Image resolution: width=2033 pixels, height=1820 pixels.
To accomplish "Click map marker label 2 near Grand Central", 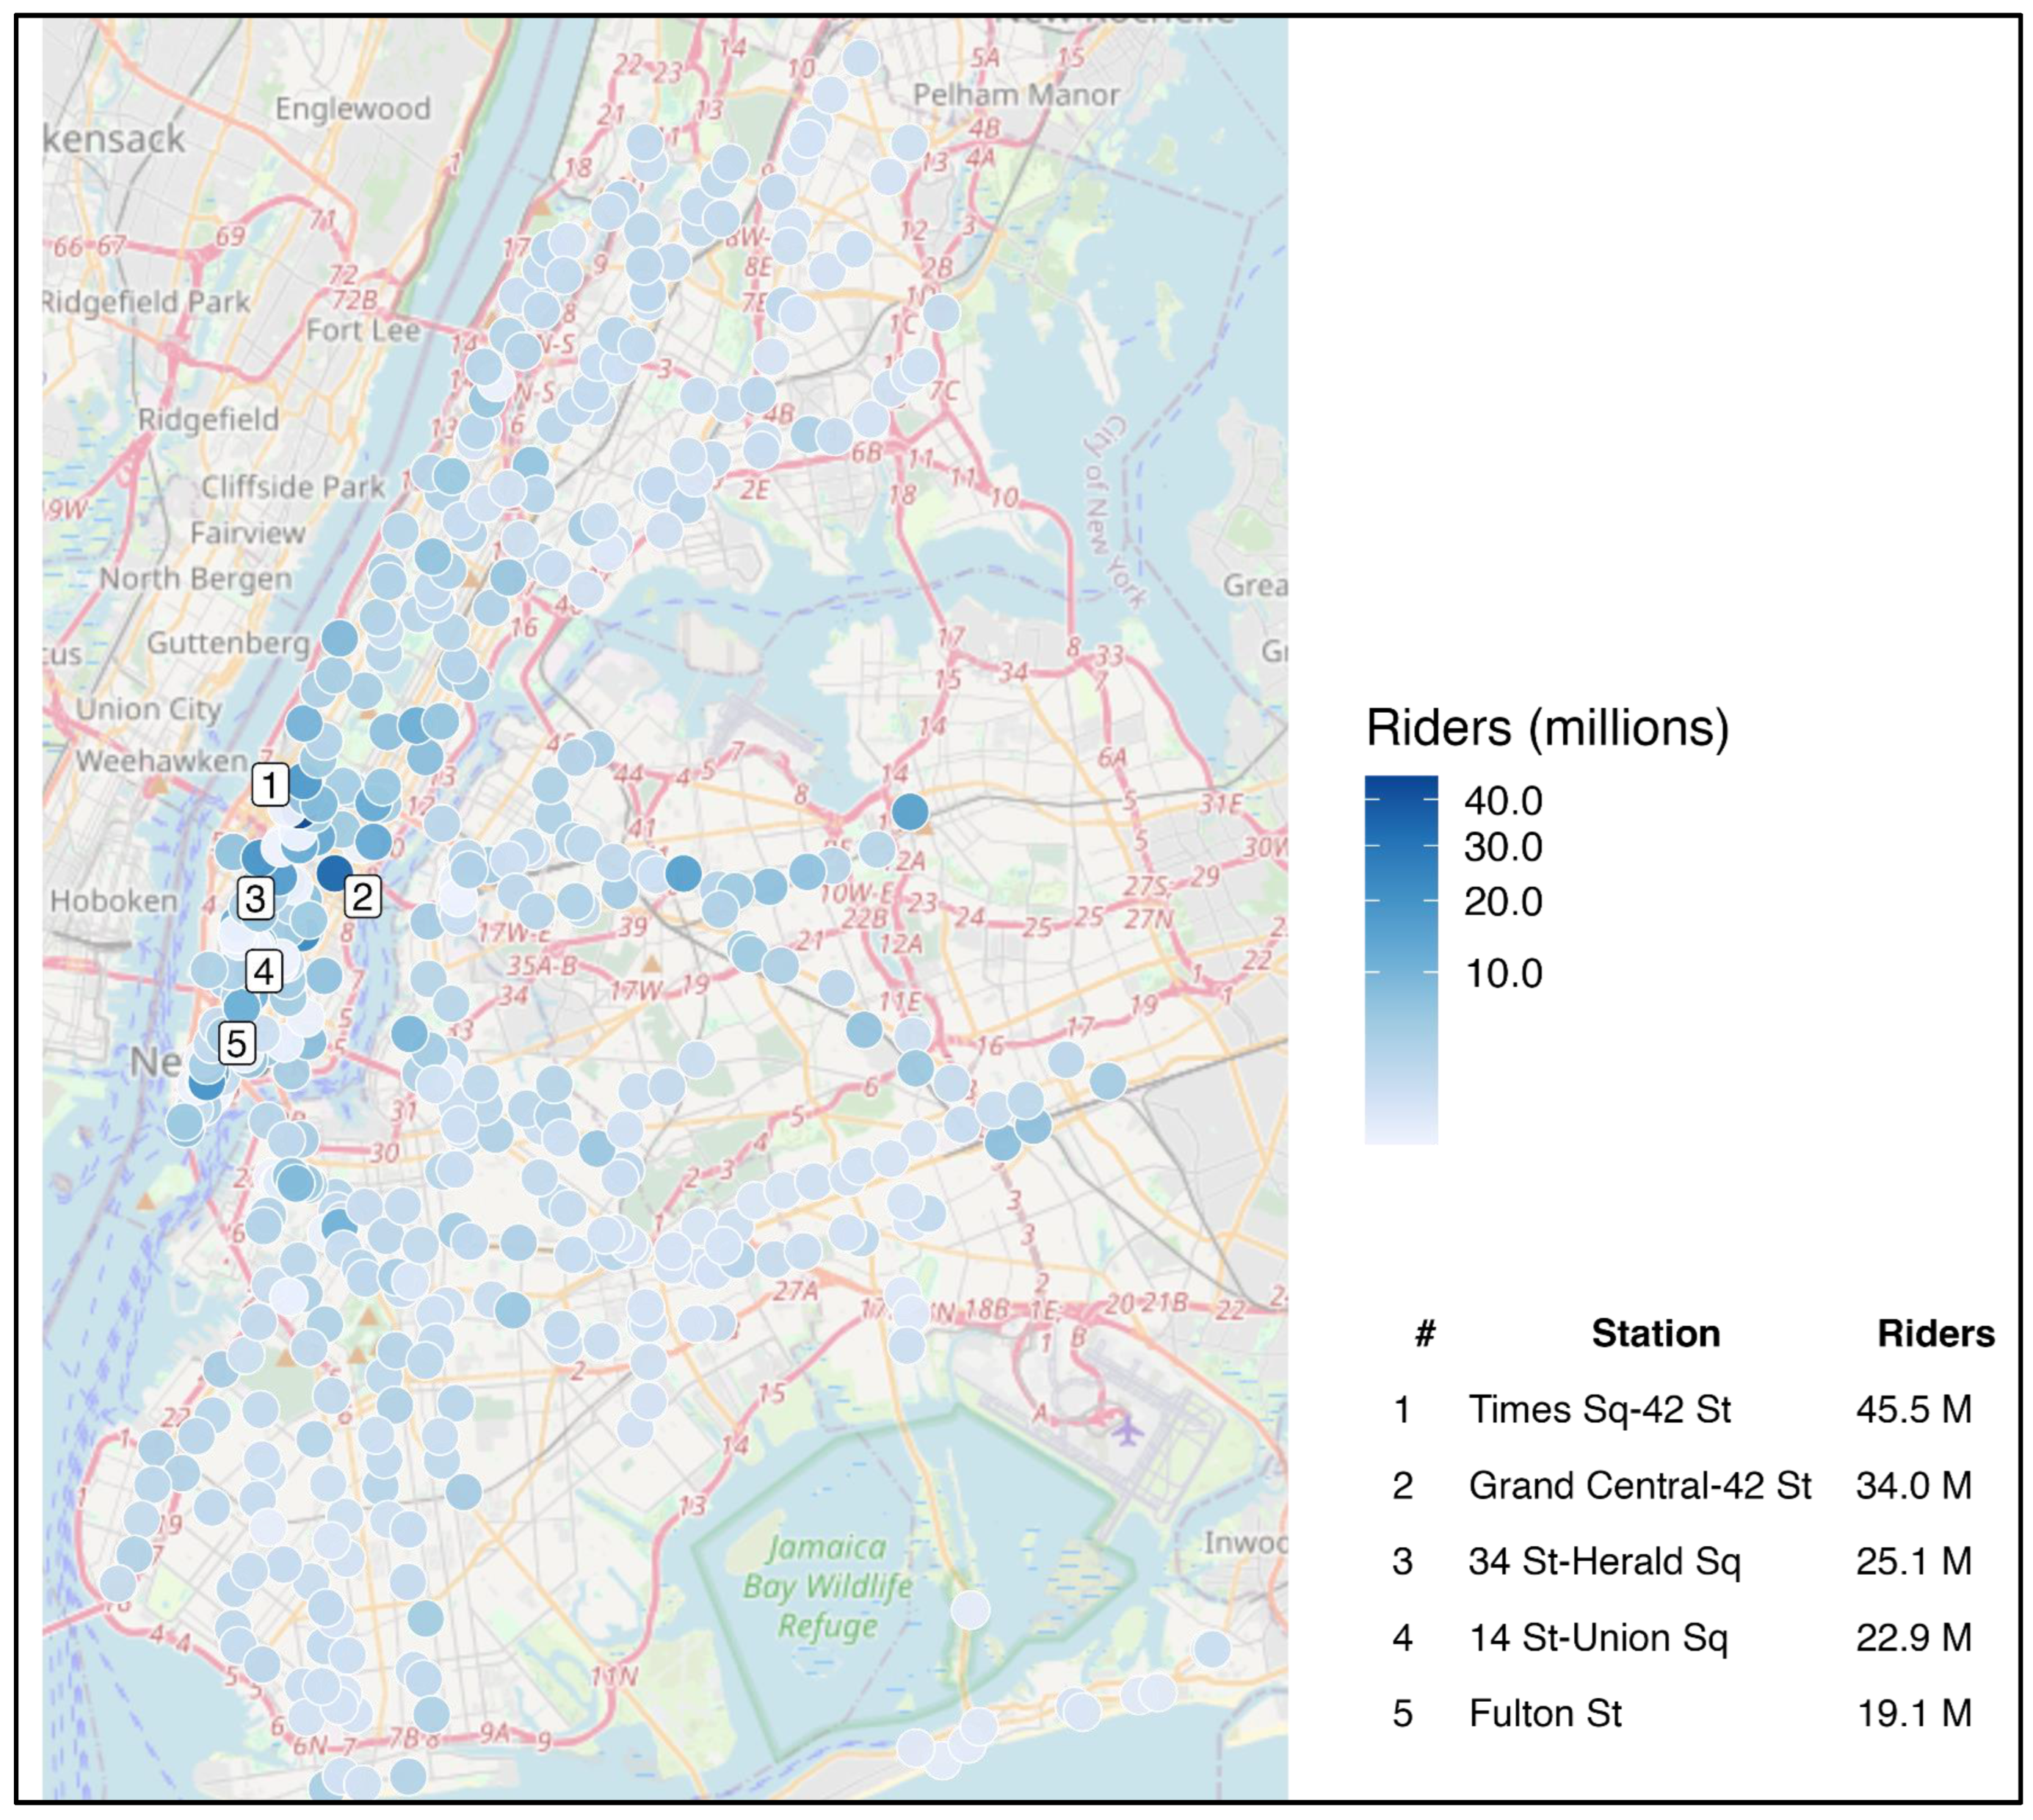I will [x=362, y=897].
